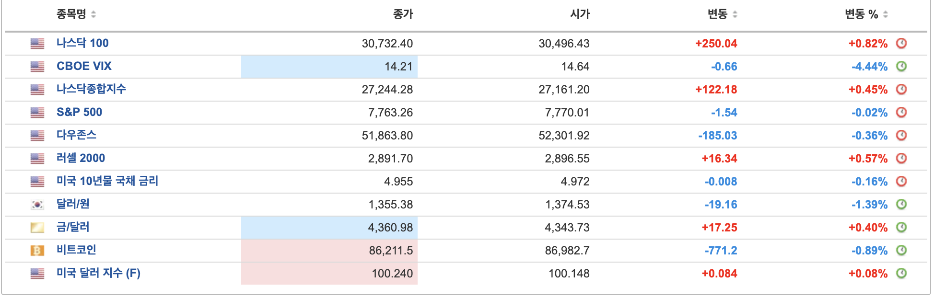Click the 시가 column header
The width and height of the screenshot is (934, 299).
580,14
